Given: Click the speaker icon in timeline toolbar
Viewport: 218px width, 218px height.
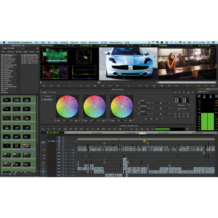Looking at the screenshot, I should (x=152, y=129).
